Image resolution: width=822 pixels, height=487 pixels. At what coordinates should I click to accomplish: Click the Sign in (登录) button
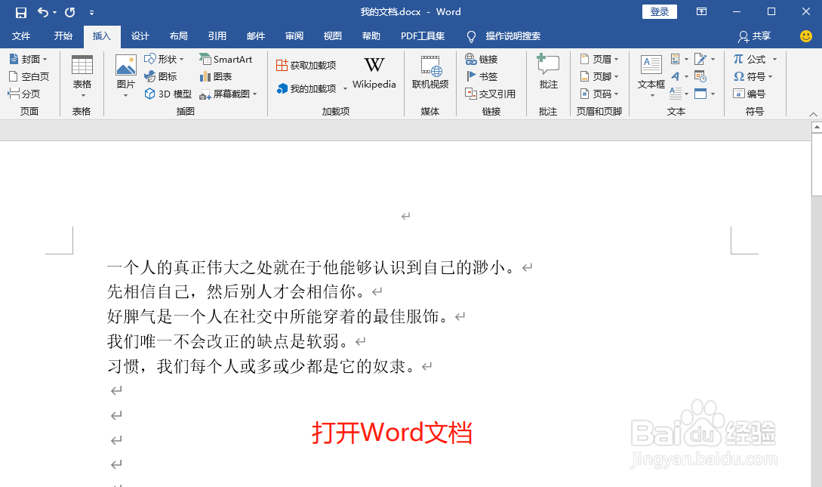click(x=660, y=12)
